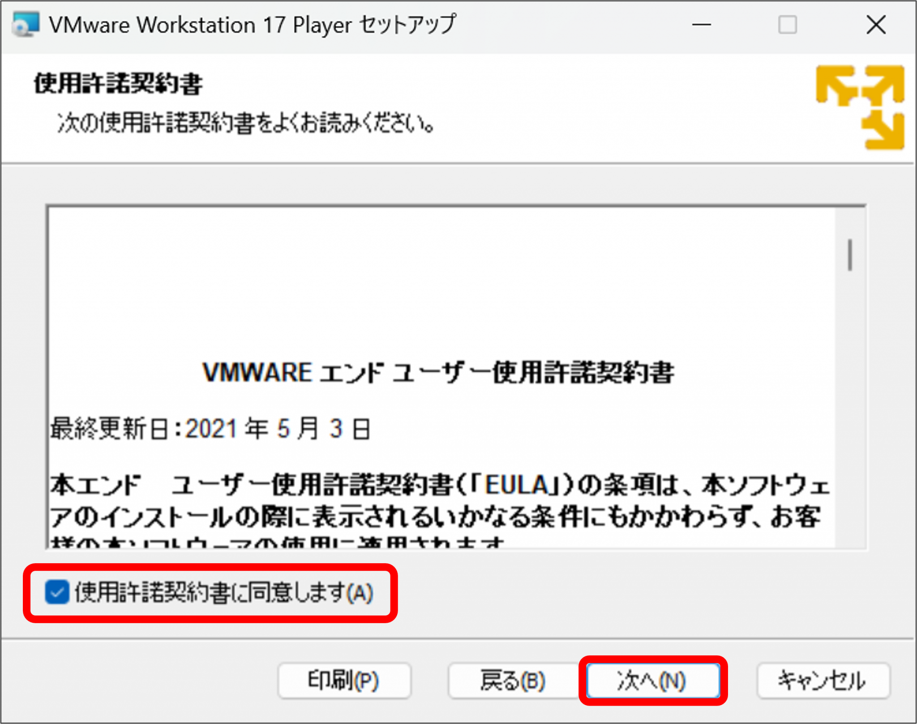Image resolution: width=917 pixels, height=724 pixels.
Task: Click the 最終更新日 2021年5月3日 line
Action: pos(210,429)
